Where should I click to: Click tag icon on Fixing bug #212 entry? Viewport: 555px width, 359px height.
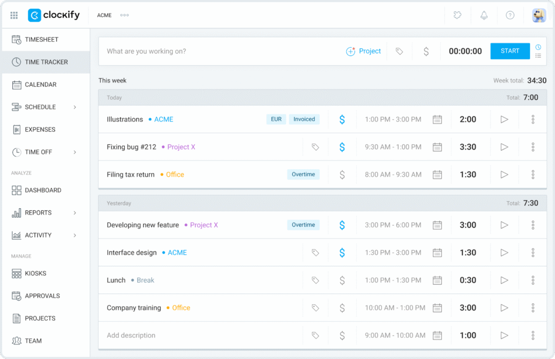coord(315,147)
